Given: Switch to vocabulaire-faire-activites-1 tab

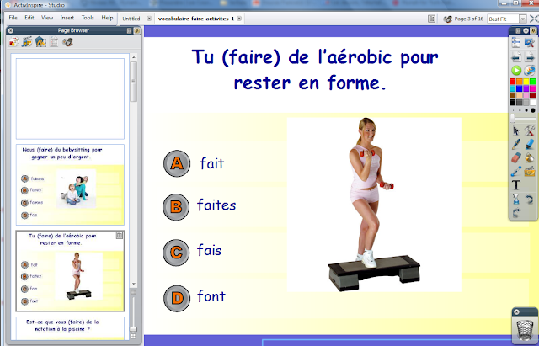Looking at the screenshot, I should [196, 19].
